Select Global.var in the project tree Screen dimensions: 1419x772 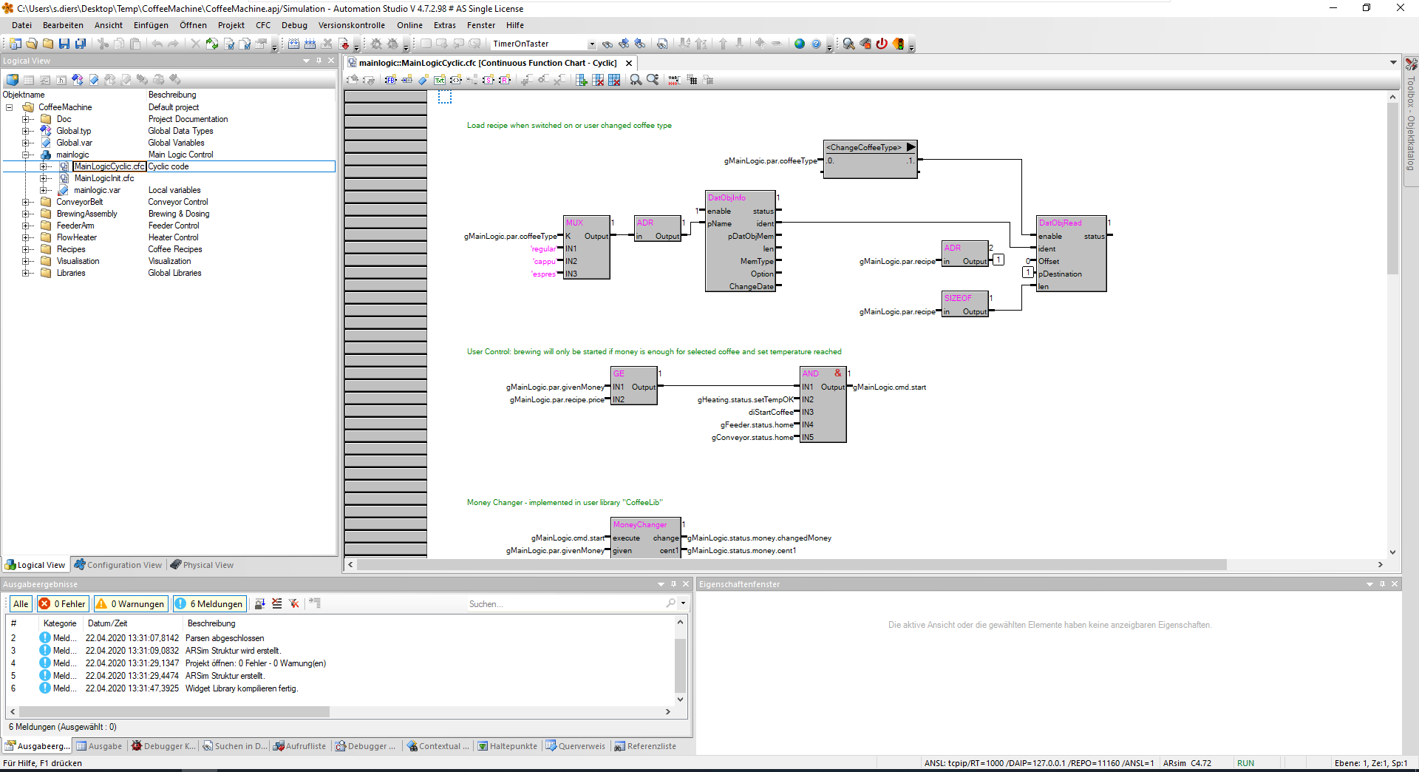tap(75, 143)
